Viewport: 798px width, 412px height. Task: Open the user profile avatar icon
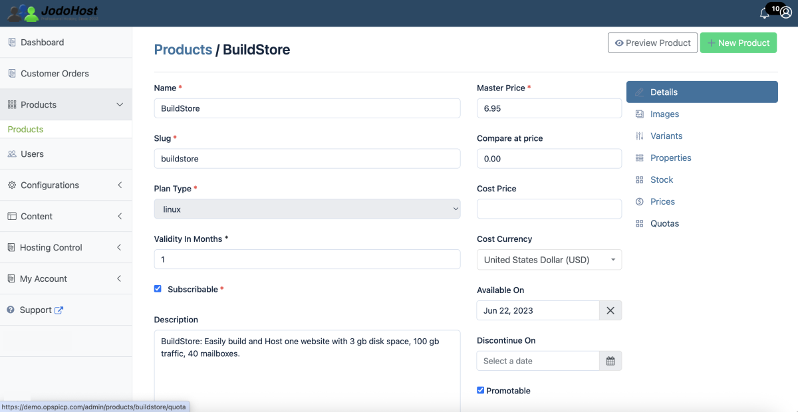pyautogui.click(x=785, y=13)
